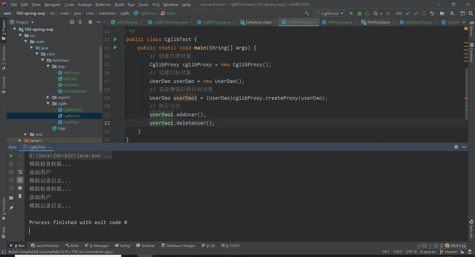The width and height of the screenshot is (475, 257).
Task: Collapse all nodes in Project panel
Action: click(80, 22)
